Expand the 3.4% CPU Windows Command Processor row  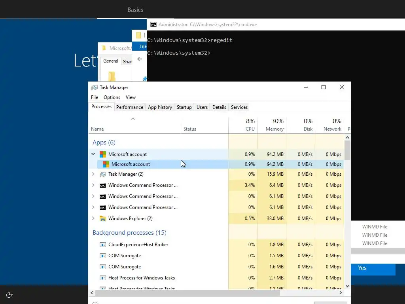[x=93, y=185]
